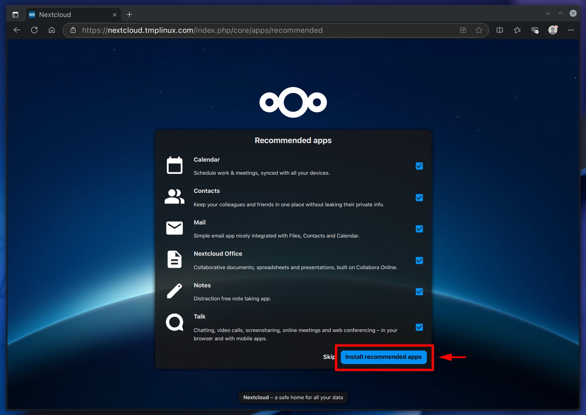The width and height of the screenshot is (586, 415).
Task: Click the Skip link
Action: tap(329, 357)
